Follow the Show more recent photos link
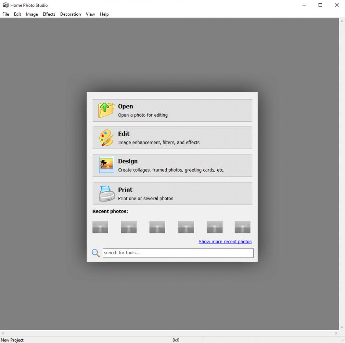The width and height of the screenshot is (345, 343). coord(225,242)
